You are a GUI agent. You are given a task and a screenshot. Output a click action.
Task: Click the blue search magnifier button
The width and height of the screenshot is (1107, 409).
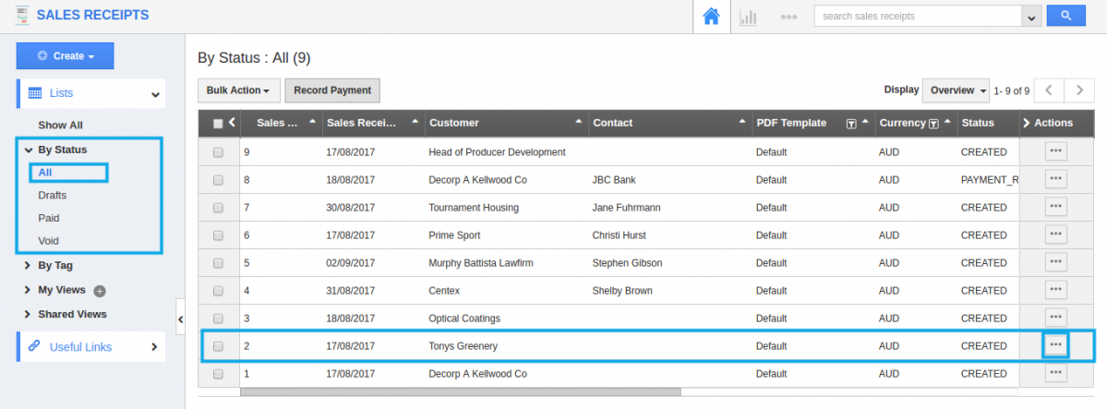[x=1065, y=16]
